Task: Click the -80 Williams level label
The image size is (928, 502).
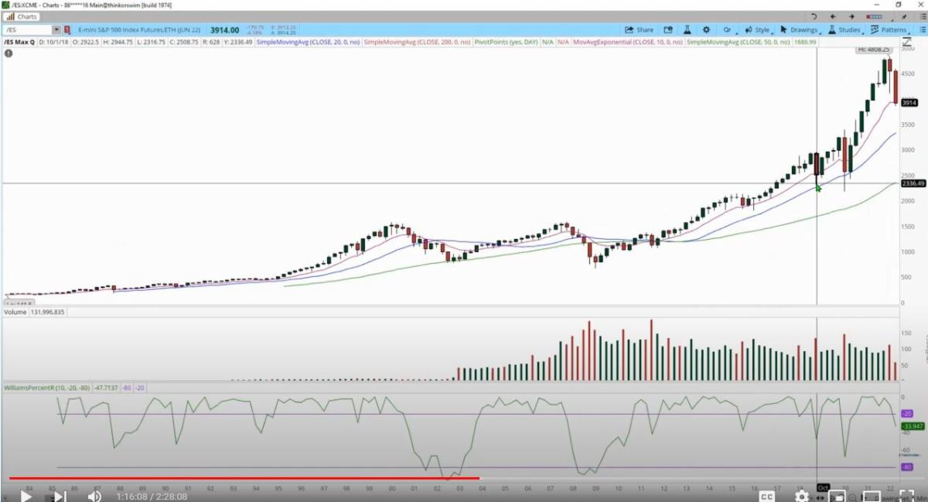Action: point(907,467)
